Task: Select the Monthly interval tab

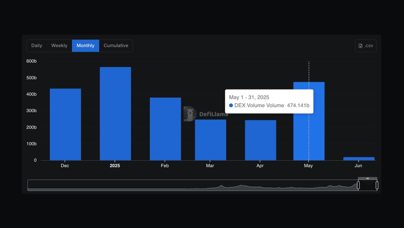Action: pyautogui.click(x=86, y=46)
